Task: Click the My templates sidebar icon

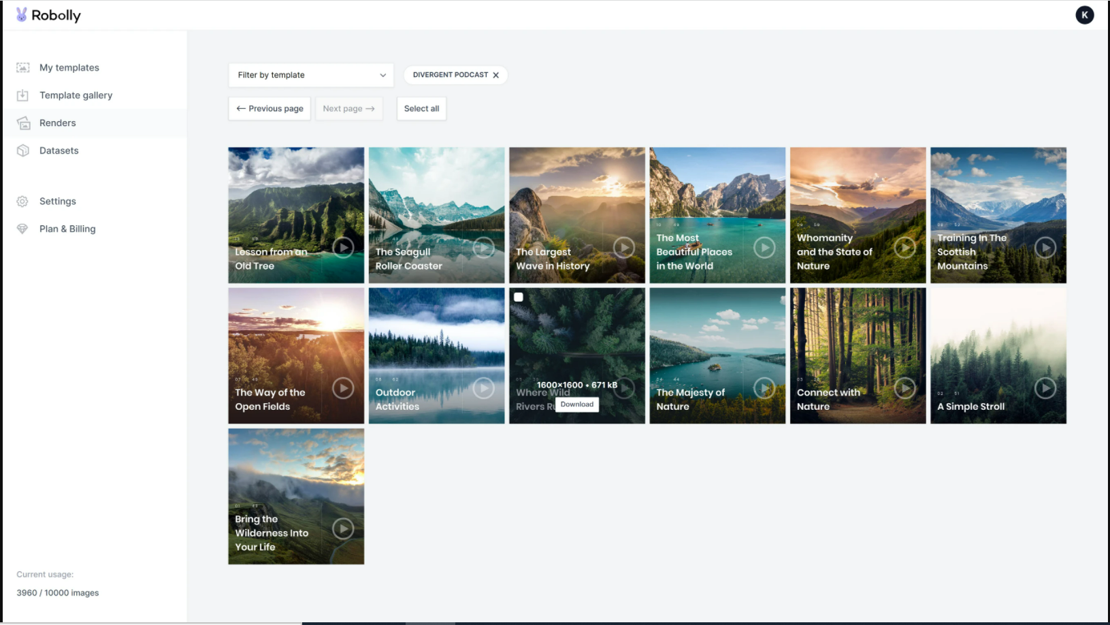Action: coord(23,67)
